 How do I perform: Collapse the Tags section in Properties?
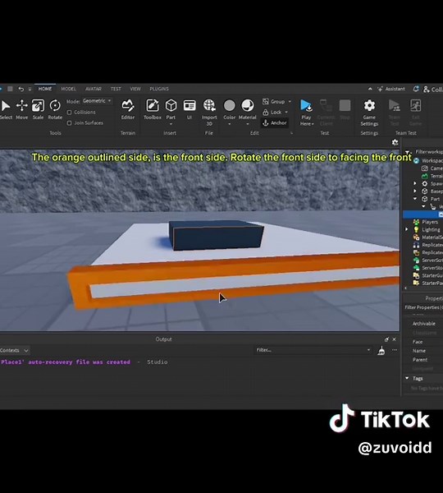[407, 378]
